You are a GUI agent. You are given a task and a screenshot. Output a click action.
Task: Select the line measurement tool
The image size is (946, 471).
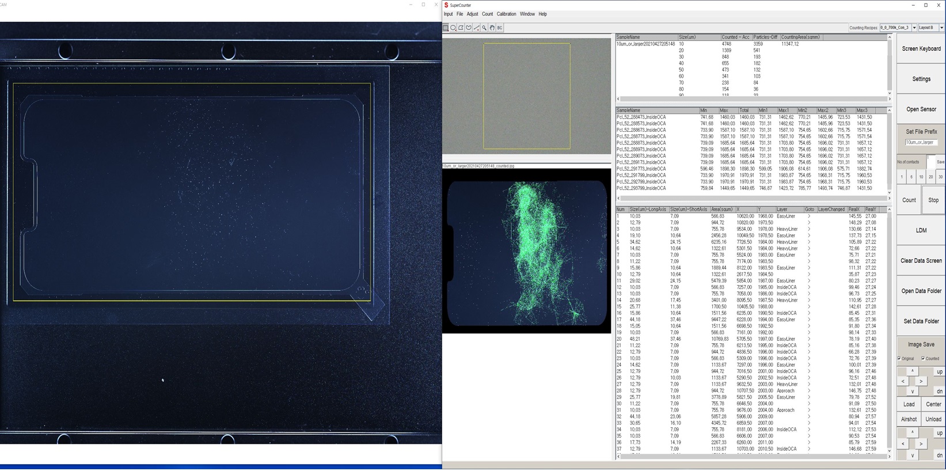coord(476,28)
